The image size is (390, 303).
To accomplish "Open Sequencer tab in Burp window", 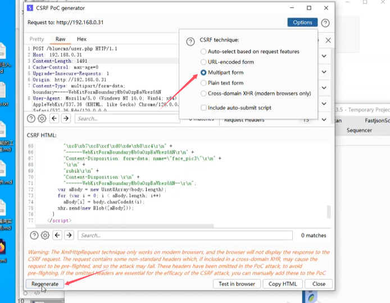I will pos(359,130).
